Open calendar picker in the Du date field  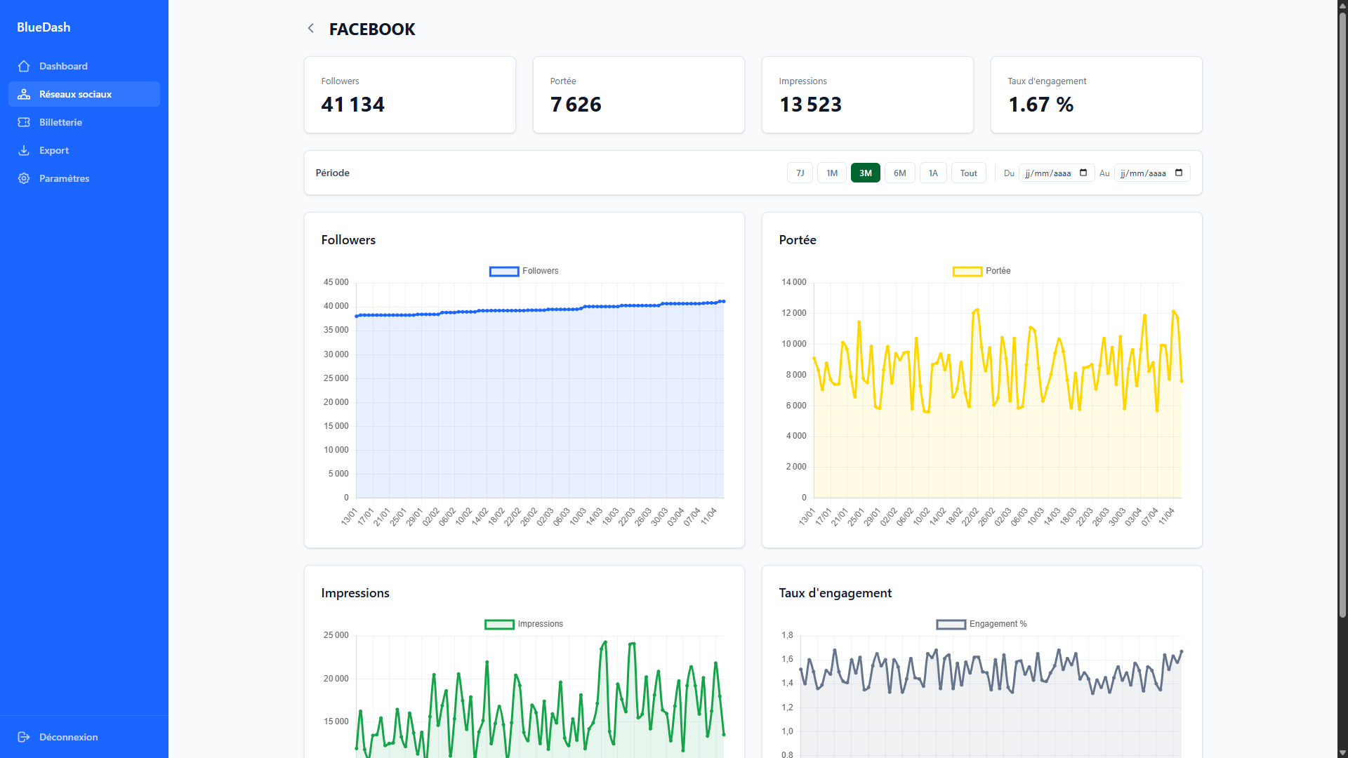point(1083,173)
